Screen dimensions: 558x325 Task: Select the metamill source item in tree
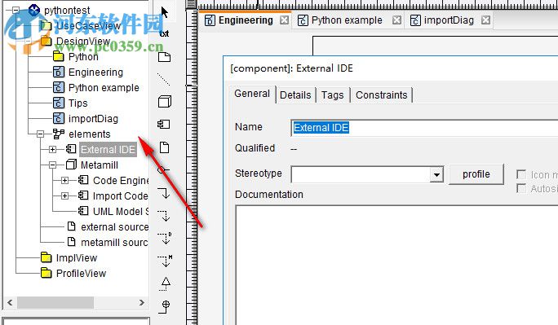[114, 242]
